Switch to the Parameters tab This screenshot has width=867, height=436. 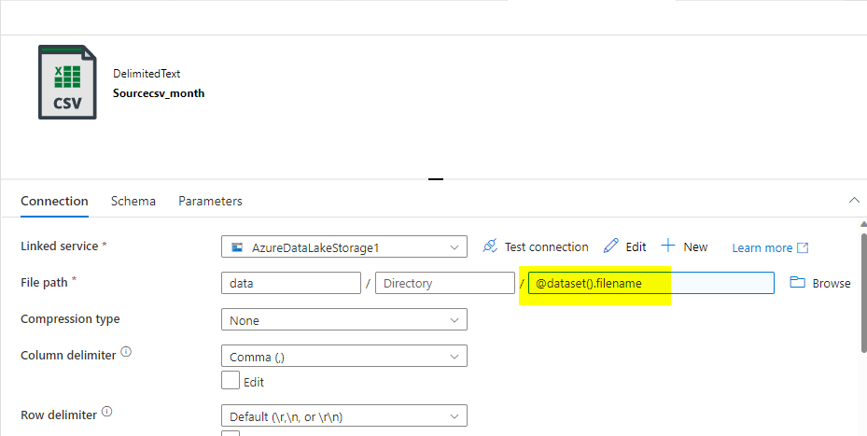210,201
